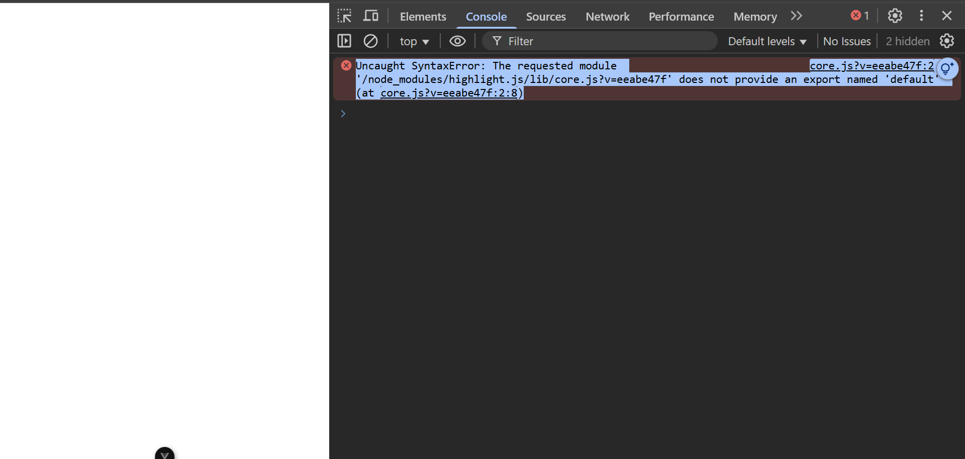
Task: Open DevTools settings gear in the tab bar
Action: point(895,16)
